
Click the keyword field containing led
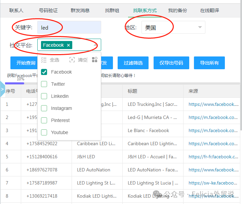point(69,27)
